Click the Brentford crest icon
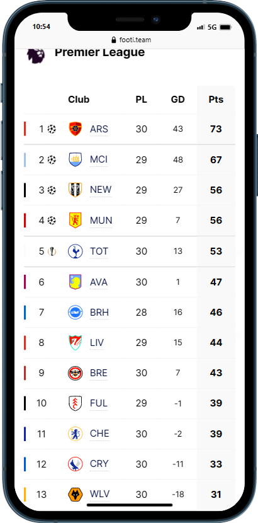 pos(76,373)
